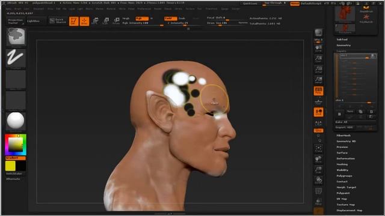Screen dimensions: 385x216
Task: Toggle the Rgb paint mode
Action: (142, 19)
